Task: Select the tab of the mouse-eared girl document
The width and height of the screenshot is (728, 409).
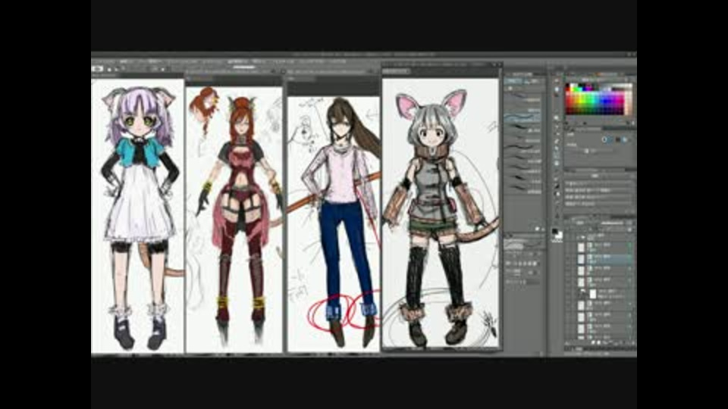Action: 396,71
